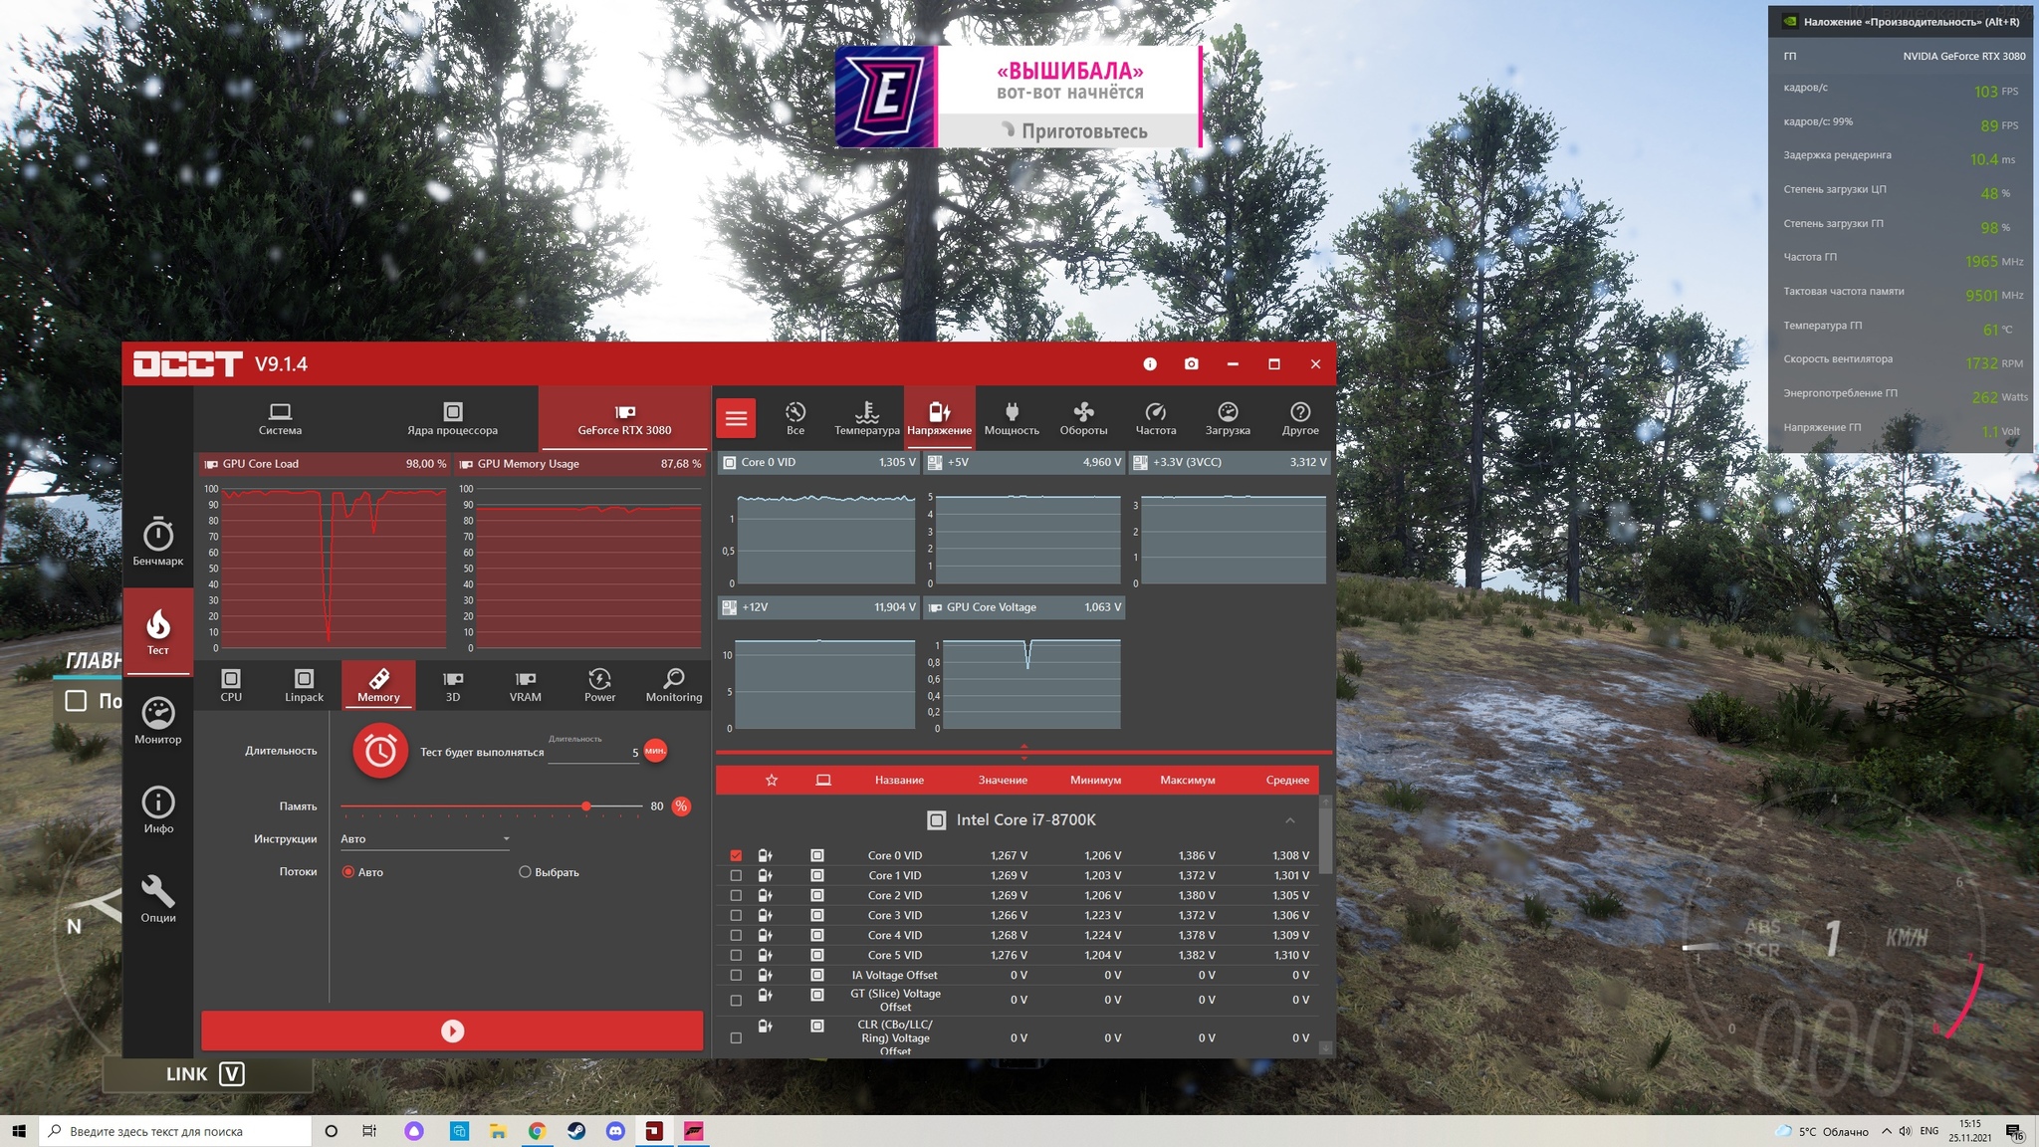Toggle Core 0 VID checkbox on

tap(735, 854)
